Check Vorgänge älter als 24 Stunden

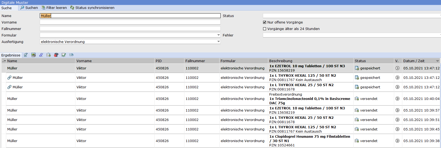[x=265, y=29]
